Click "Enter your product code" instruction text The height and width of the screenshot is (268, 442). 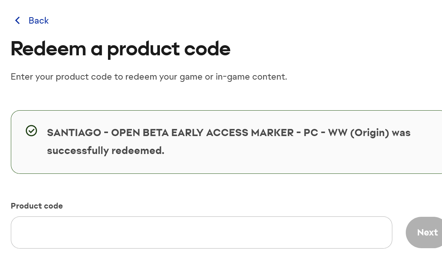(61, 77)
